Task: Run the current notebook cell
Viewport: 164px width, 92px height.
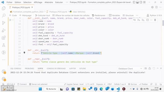Action: (x=10, y=20)
